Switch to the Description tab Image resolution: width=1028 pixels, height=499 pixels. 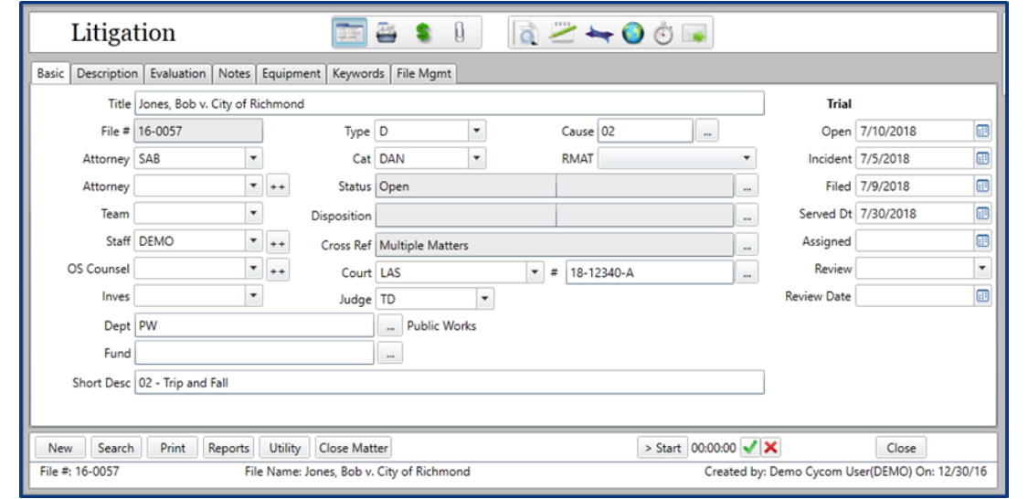tap(107, 73)
